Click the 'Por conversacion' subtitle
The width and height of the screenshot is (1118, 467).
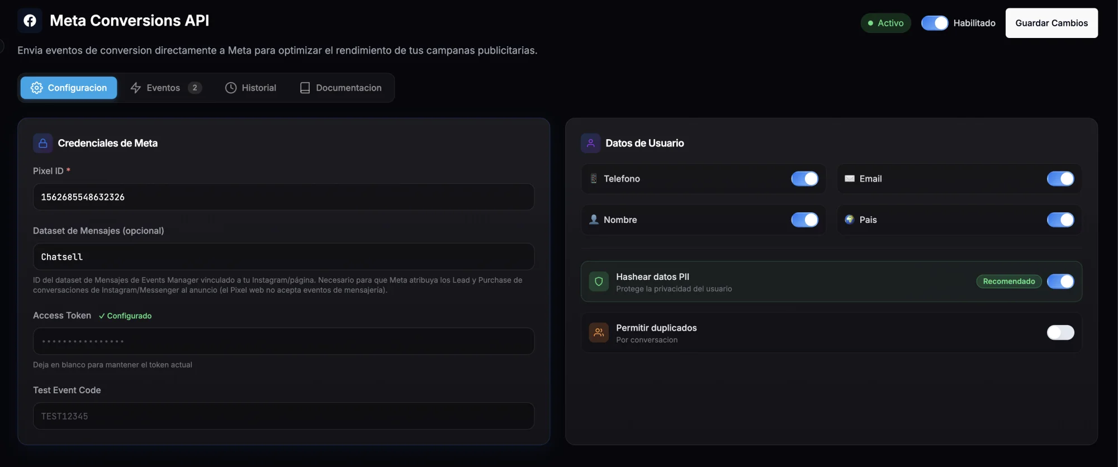coord(647,340)
